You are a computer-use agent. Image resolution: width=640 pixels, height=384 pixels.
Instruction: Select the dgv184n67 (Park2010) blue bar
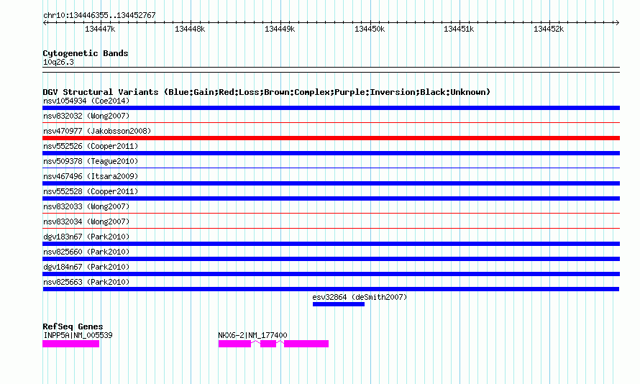tap(331, 274)
